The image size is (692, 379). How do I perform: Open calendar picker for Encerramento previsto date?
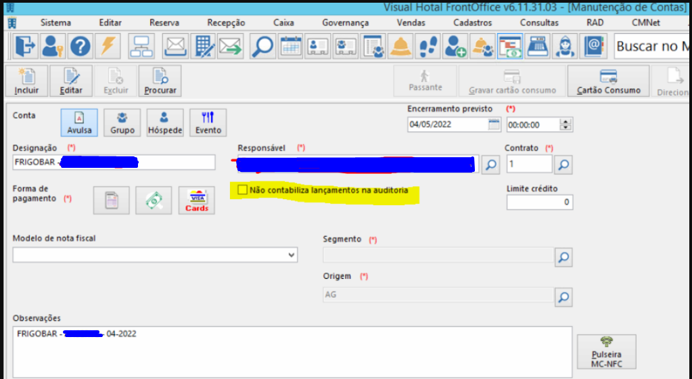pyautogui.click(x=494, y=125)
